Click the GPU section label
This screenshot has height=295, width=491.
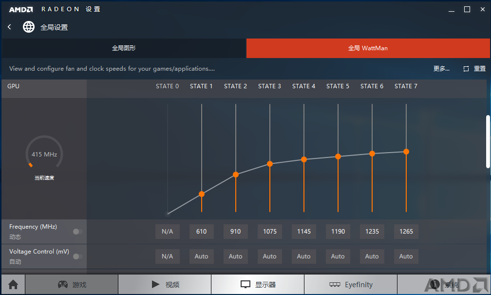point(14,86)
